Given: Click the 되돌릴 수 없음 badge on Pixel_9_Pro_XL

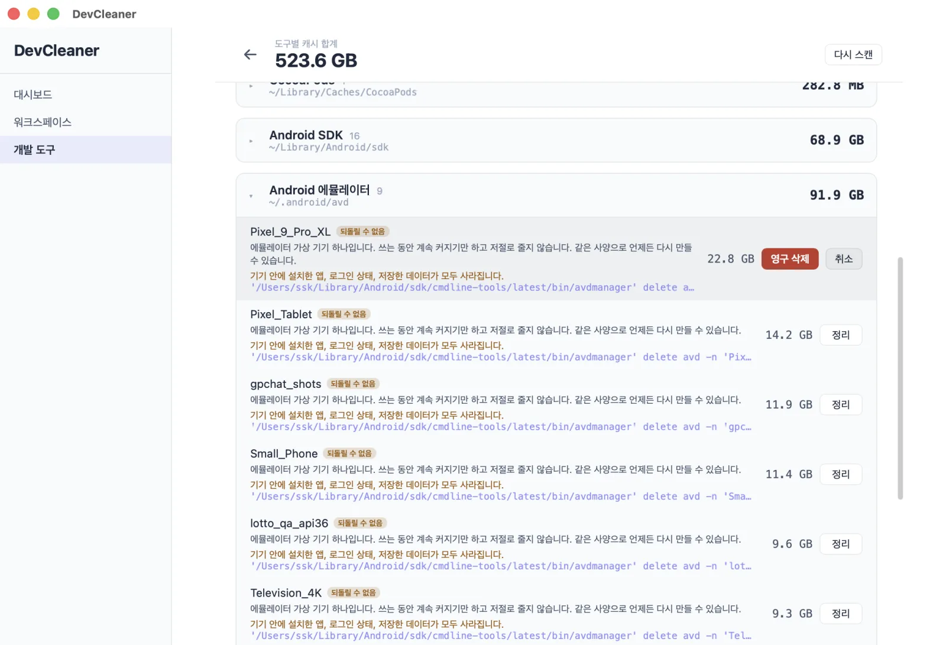Looking at the screenshot, I should click(x=362, y=232).
